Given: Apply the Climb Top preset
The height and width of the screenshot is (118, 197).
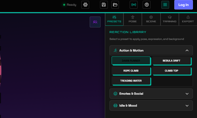Looking at the screenshot, I should pos(172,71).
